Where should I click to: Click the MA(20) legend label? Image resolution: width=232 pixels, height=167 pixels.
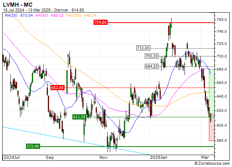[x=11, y=15]
